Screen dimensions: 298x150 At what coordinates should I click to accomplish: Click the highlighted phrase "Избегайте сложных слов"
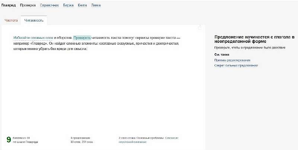point(33,38)
